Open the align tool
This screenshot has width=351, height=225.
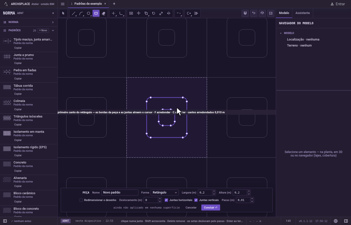(196, 13)
